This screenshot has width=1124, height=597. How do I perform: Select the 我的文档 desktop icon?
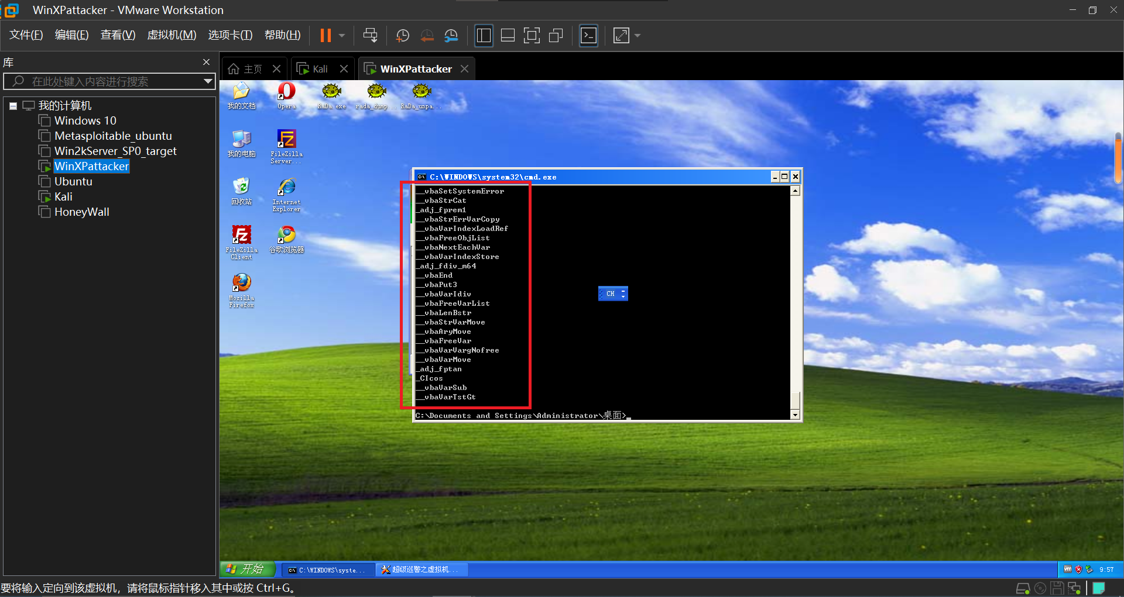pyautogui.click(x=241, y=96)
